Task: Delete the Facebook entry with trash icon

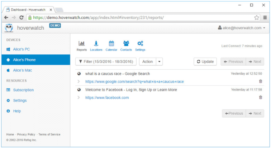Action: click(261, 97)
